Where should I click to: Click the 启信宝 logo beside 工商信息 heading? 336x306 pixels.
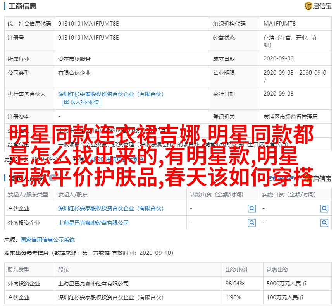click(x=318, y=6)
